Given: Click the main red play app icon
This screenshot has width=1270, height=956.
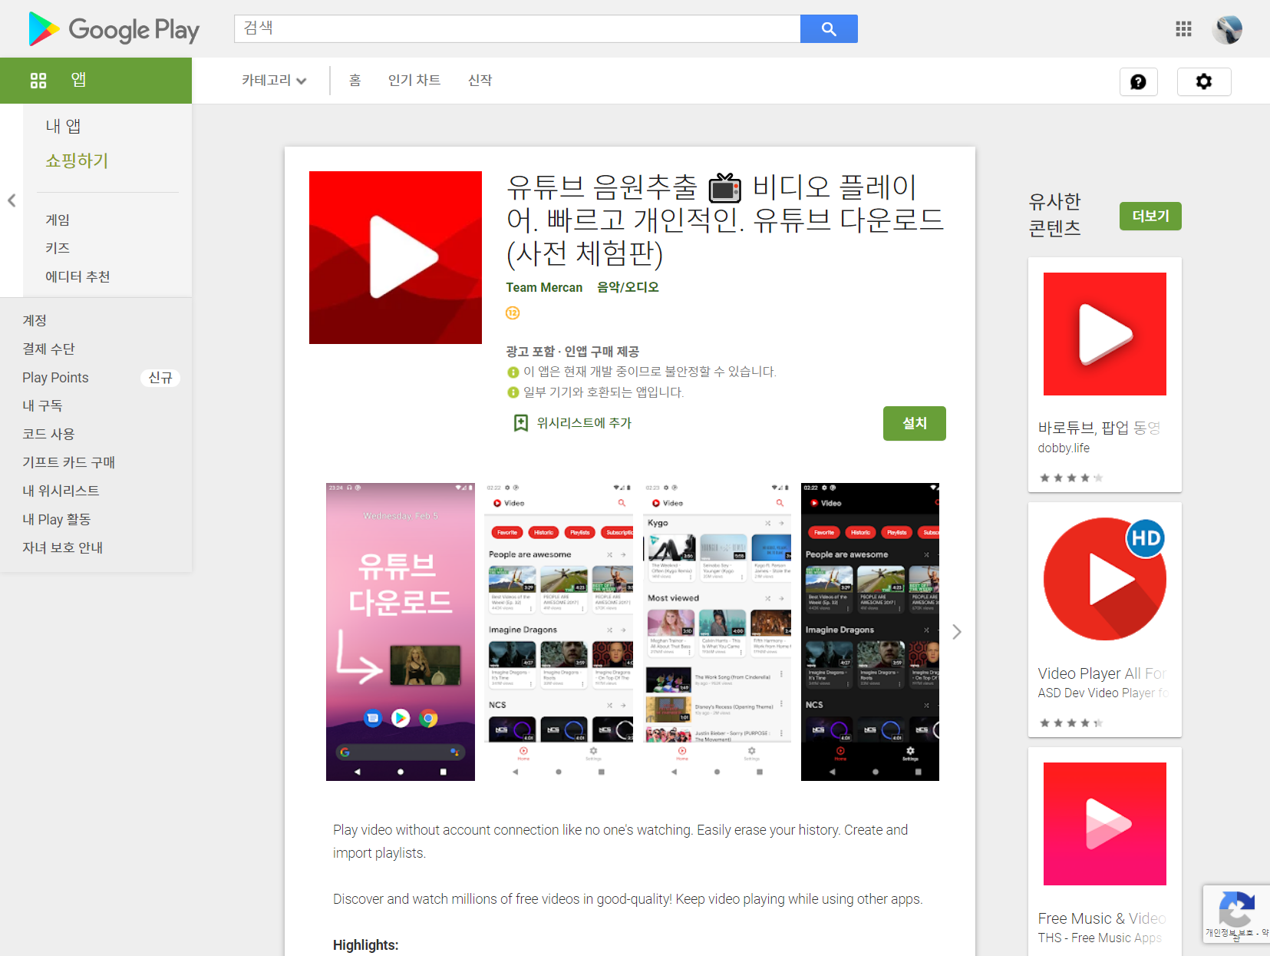Looking at the screenshot, I should (x=395, y=257).
